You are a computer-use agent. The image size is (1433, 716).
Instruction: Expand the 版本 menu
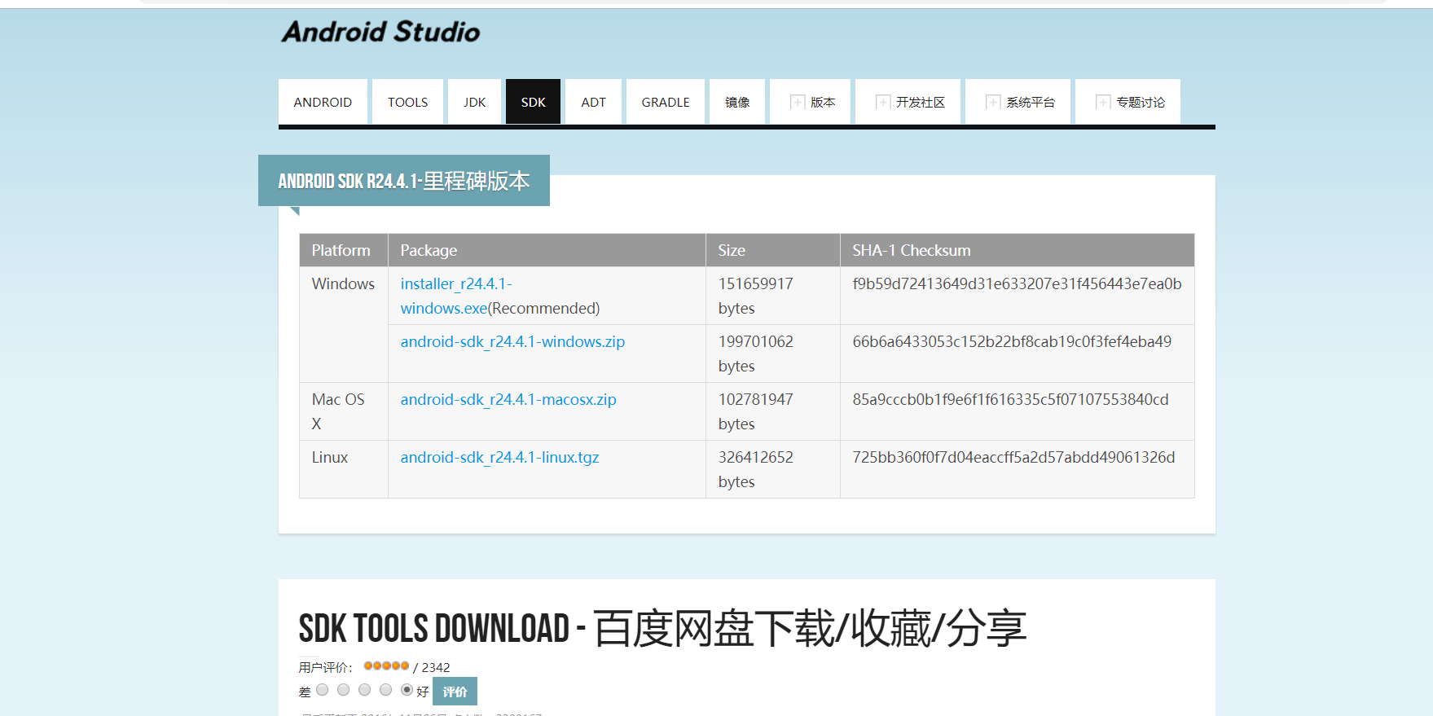tap(810, 102)
